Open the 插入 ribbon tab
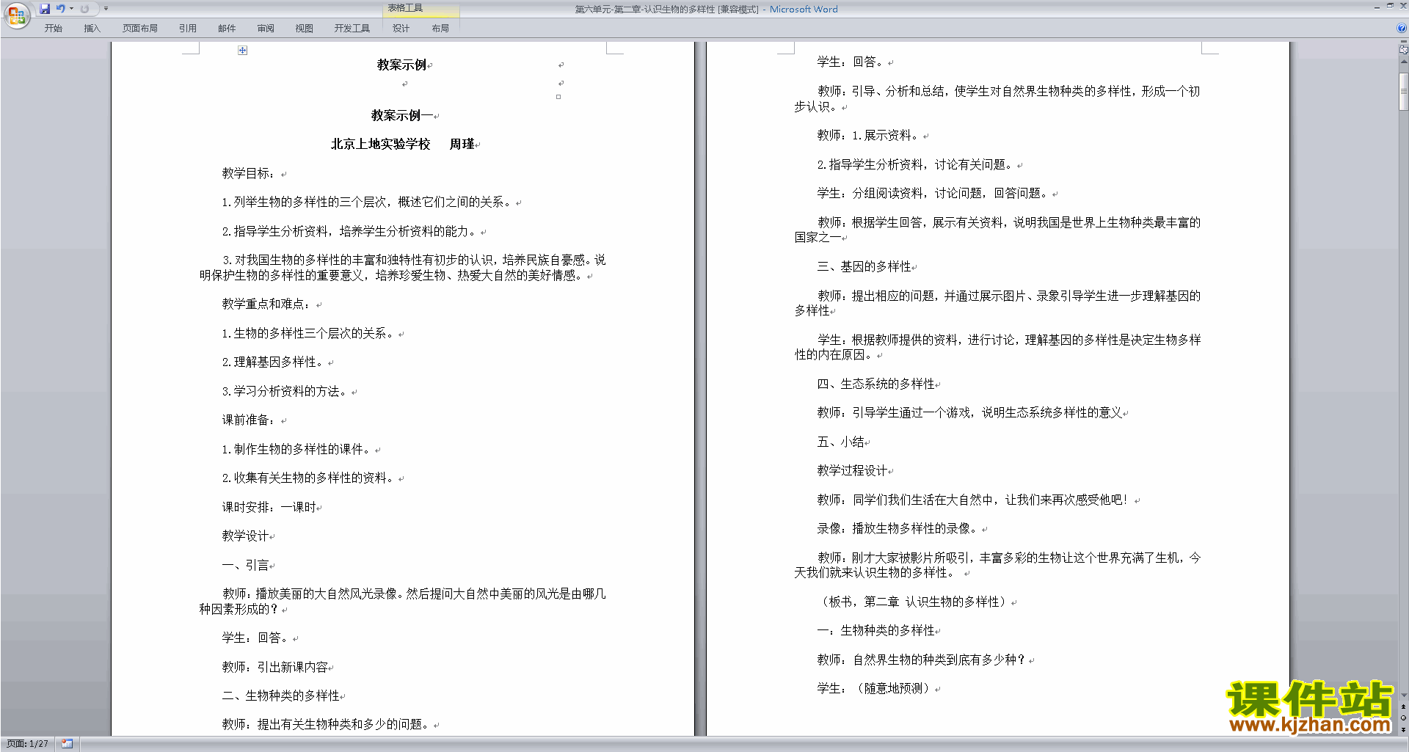Screen dimensions: 1409x752 point(92,29)
